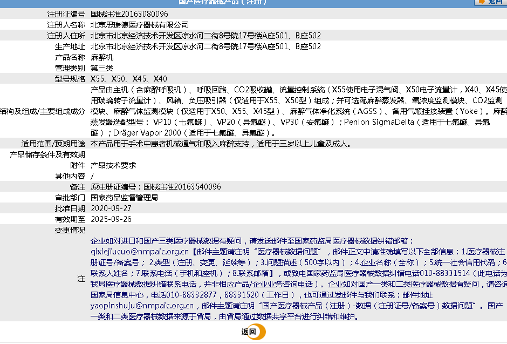
Task: Click the 返回 arrow button in header
Action: point(491,2)
